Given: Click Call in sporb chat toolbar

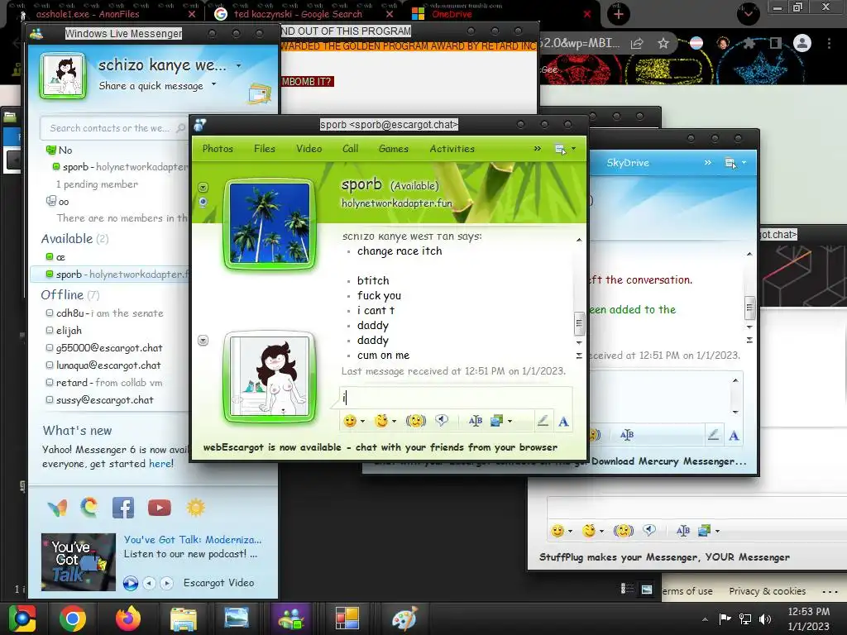Looking at the screenshot, I should (350, 149).
